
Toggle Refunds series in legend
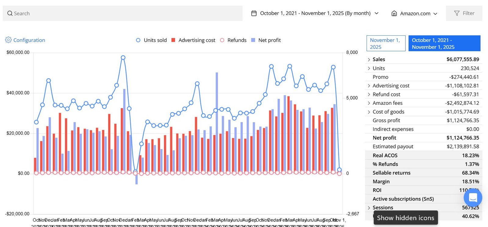coord(233,40)
